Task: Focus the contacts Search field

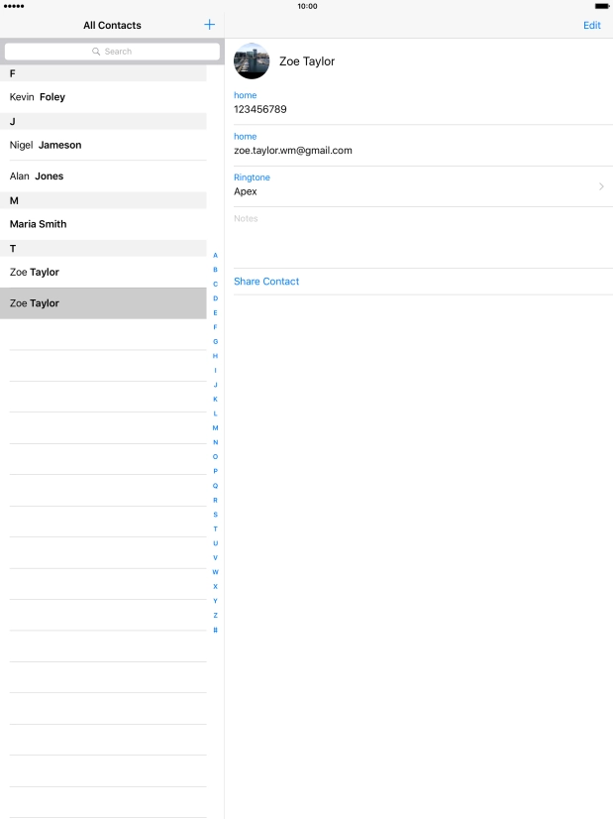Action: pos(112,52)
